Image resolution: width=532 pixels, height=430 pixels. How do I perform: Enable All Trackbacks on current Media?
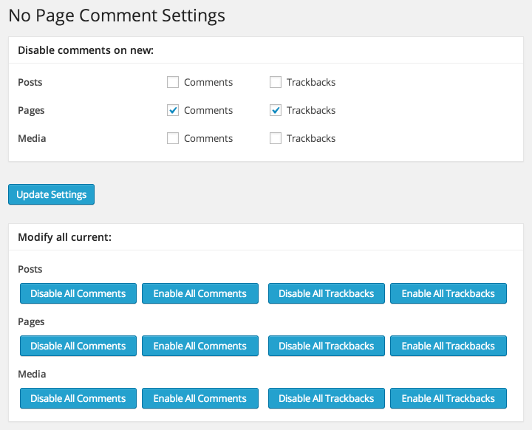pos(448,398)
